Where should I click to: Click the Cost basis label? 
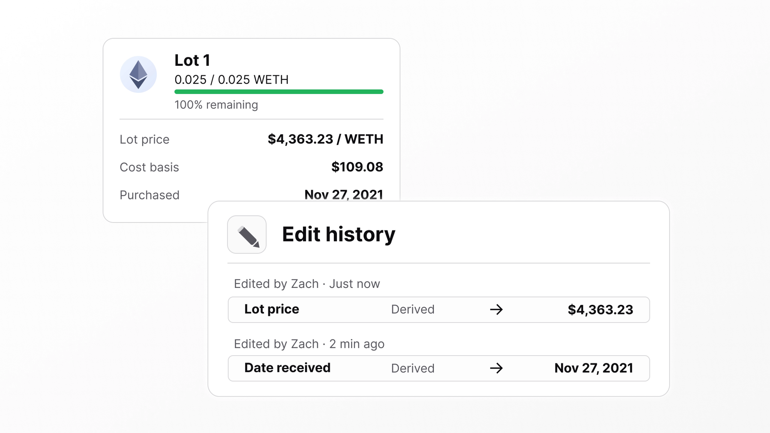click(149, 167)
